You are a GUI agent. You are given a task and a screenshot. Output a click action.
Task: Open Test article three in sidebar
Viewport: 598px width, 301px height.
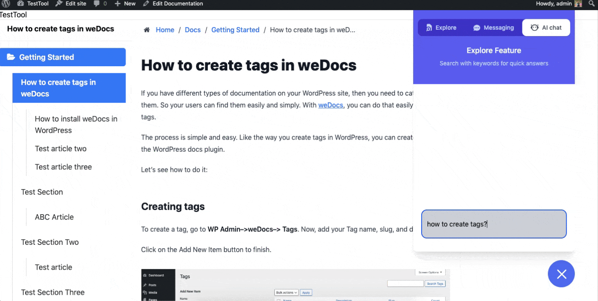pos(63,167)
